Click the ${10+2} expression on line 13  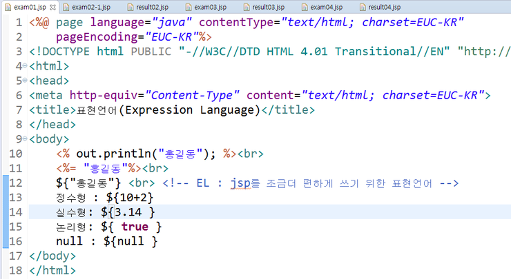point(130,198)
